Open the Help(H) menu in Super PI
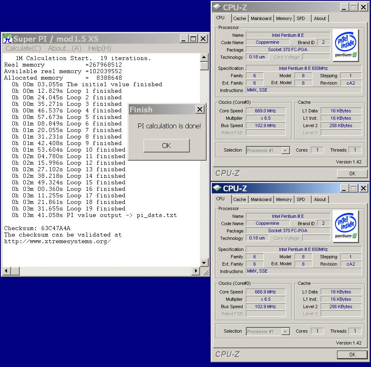The height and width of the screenshot is (367, 371). [x=100, y=49]
